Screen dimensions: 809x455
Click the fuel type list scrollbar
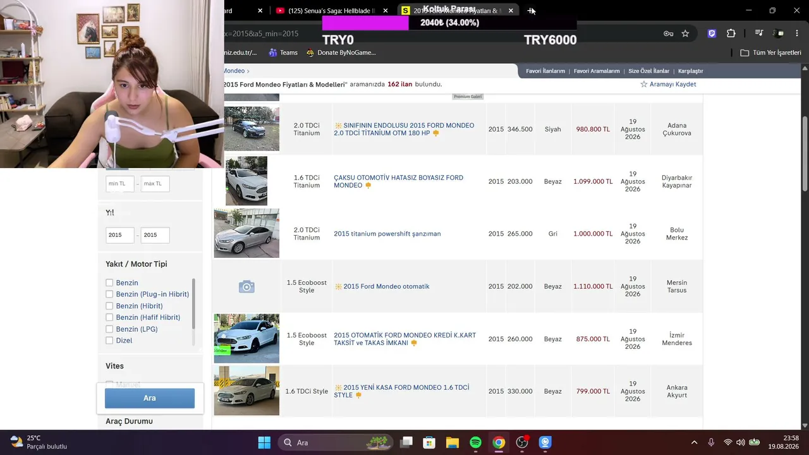click(193, 303)
